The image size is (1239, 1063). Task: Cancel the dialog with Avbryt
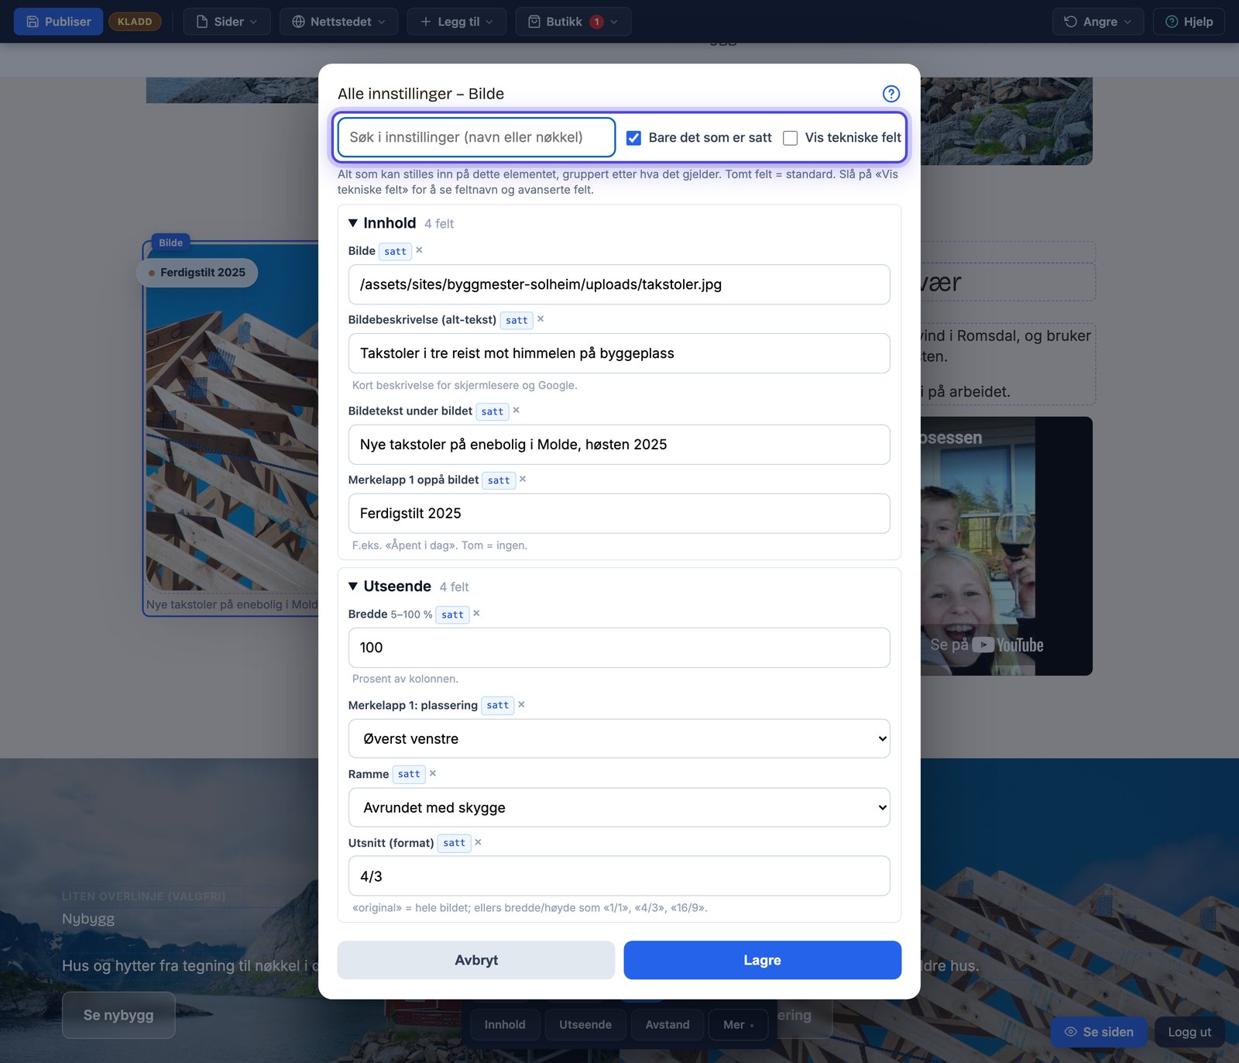(476, 960)
